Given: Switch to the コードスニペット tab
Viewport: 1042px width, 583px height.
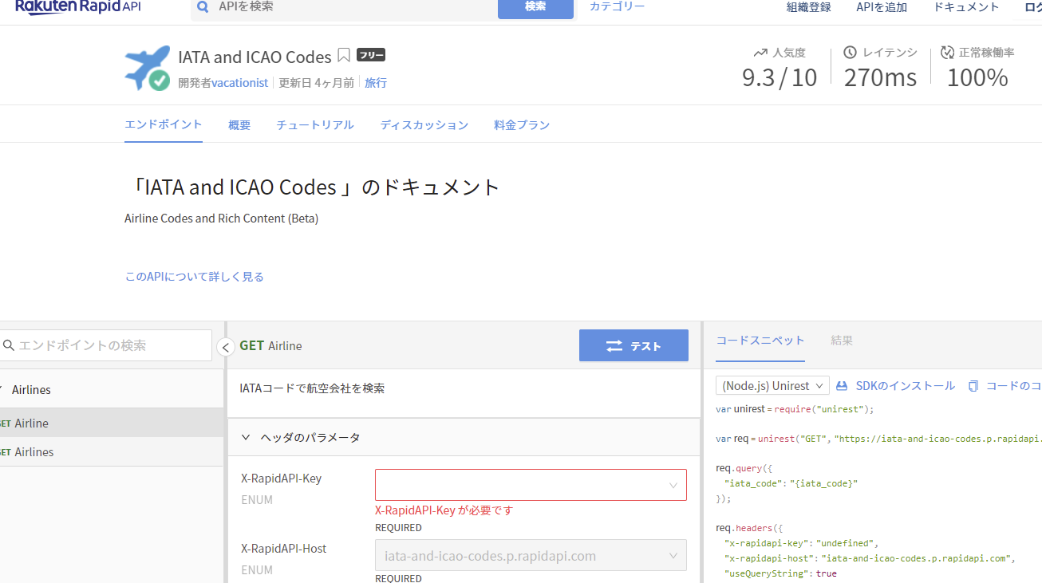Looking at the screenshot, I should pyautogui.click(x=760, y=341).
